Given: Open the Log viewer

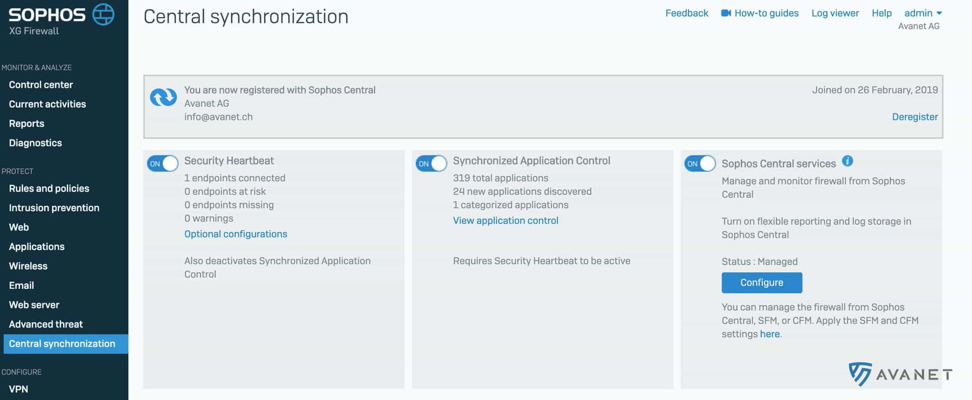Looking at the screenshot, I should coord(835,13).
